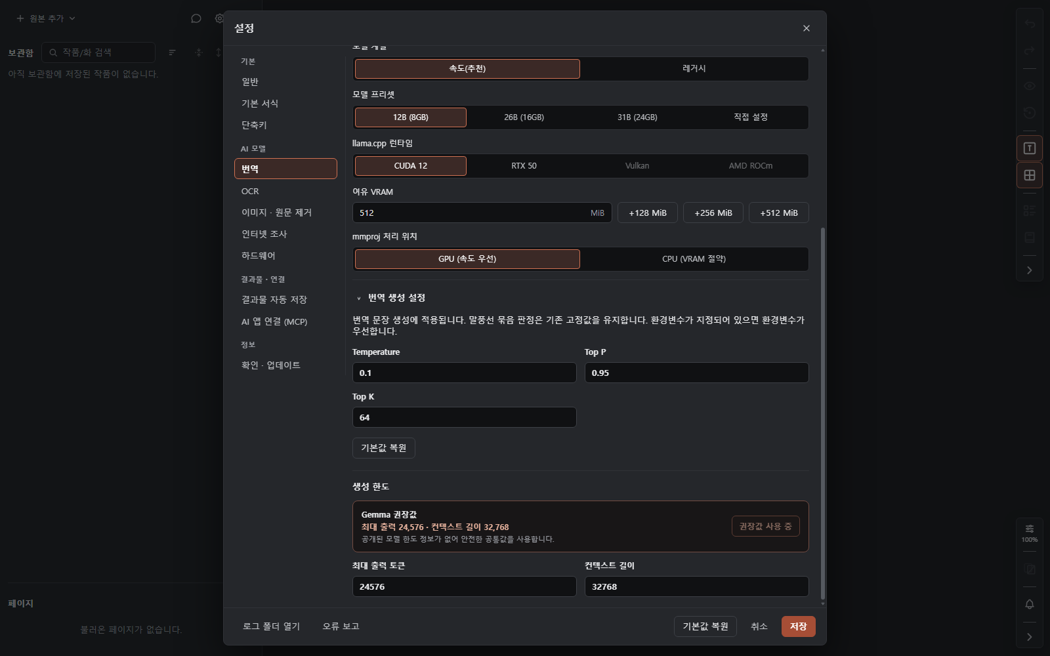Expand the upper right toolbar chevron
Viewport: 1050px width, 656px height.
point(1030,270)
